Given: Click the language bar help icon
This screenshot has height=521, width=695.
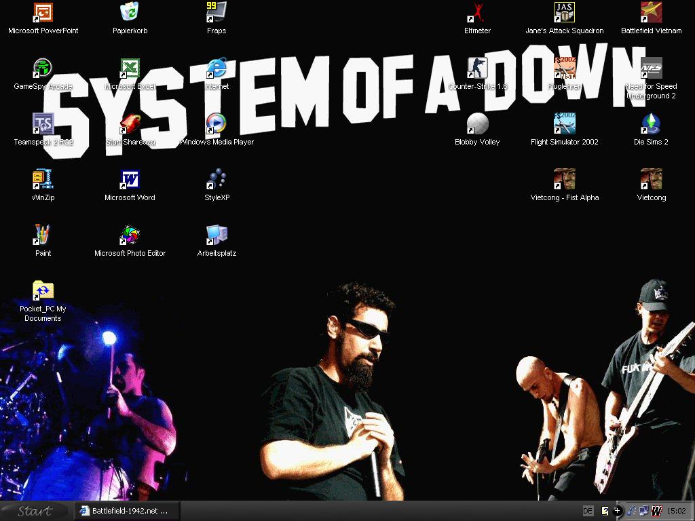Looking at the screenshot, I should pos(605,511).
